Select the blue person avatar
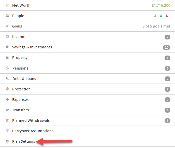 tap(161, 16)
